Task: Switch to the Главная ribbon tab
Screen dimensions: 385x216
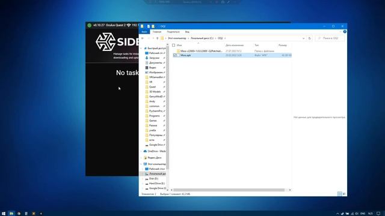Action: [157, 32]
